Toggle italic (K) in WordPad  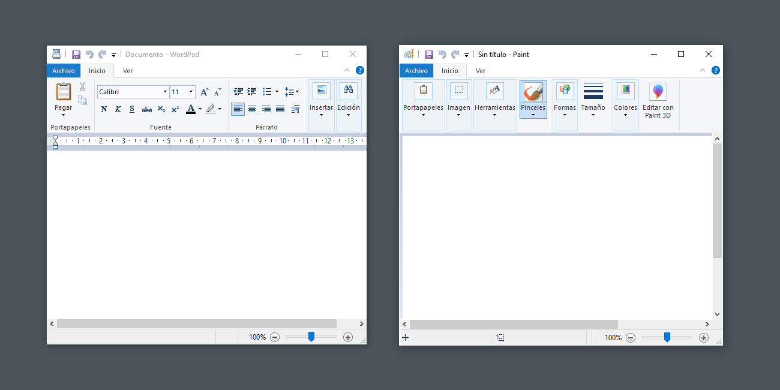pyautogui.click(x=118, y=109)
